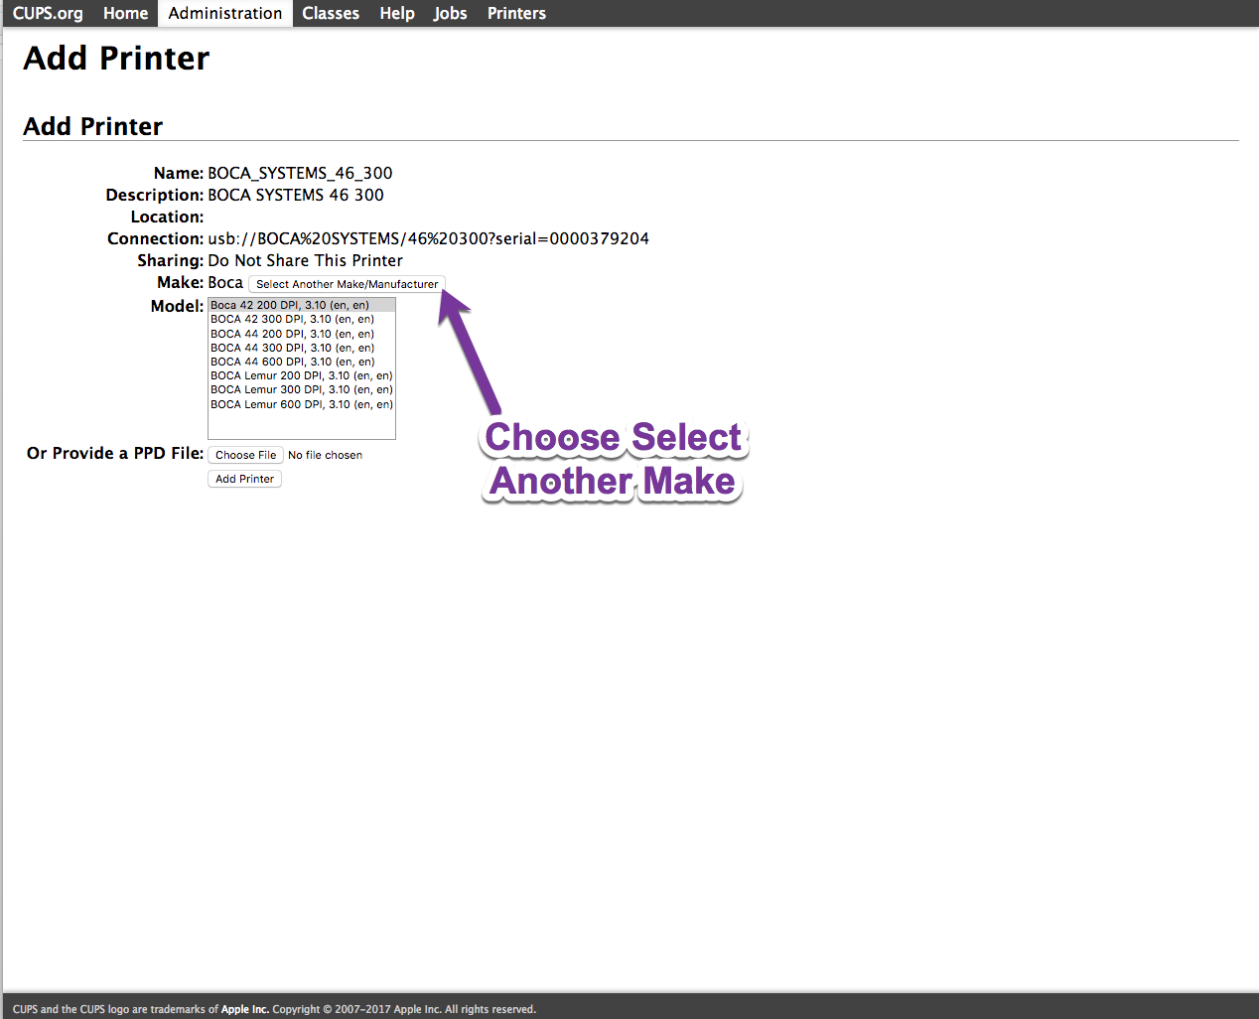Open the Printers tab
1259x1019 pixels.
tap(516, 13)
